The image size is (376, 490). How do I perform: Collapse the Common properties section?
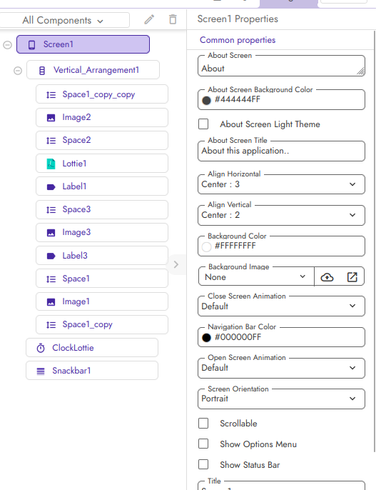(238, 40)
